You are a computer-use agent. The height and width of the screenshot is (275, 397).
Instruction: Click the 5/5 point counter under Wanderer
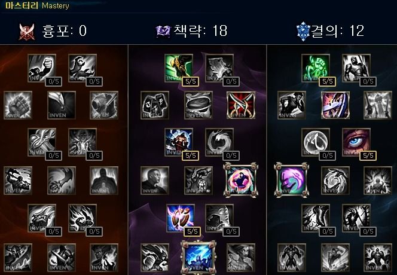click(190, 81)
